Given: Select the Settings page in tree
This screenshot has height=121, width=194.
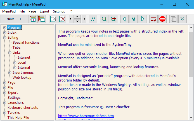Looking at the screenshot, I should click(14, 98).
